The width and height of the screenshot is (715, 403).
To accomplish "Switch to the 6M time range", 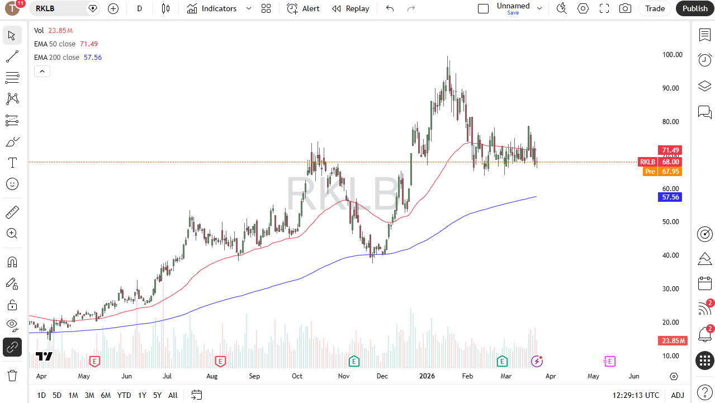I will coord(106,395).
